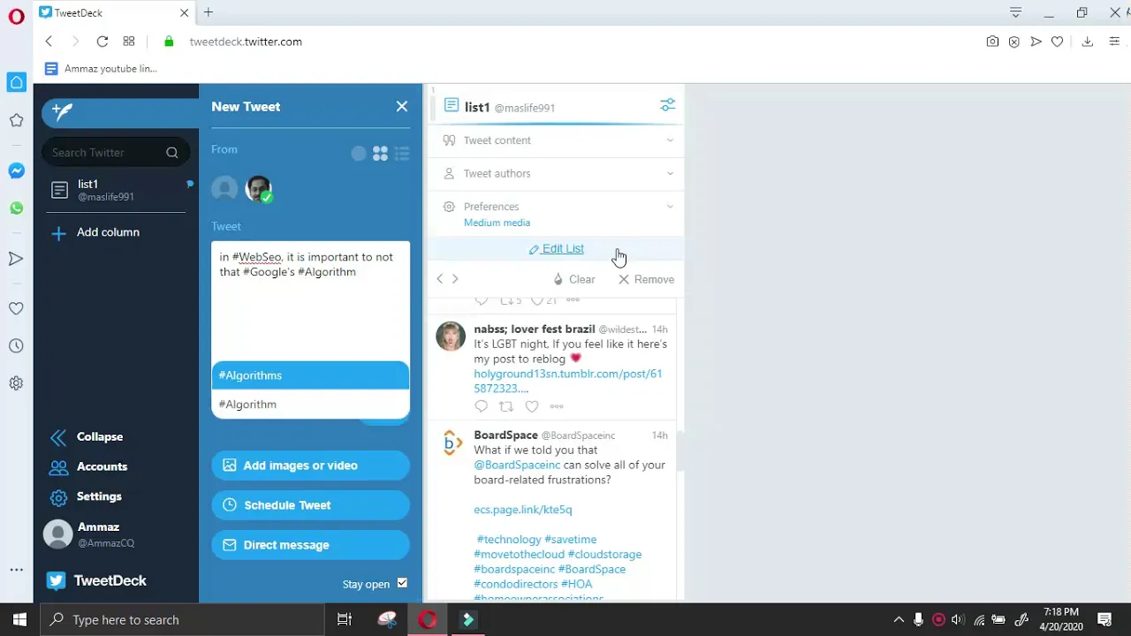Expand the Tweet authors section
The height and width of the screenshot is (636, 1131).
coord(556,174)
